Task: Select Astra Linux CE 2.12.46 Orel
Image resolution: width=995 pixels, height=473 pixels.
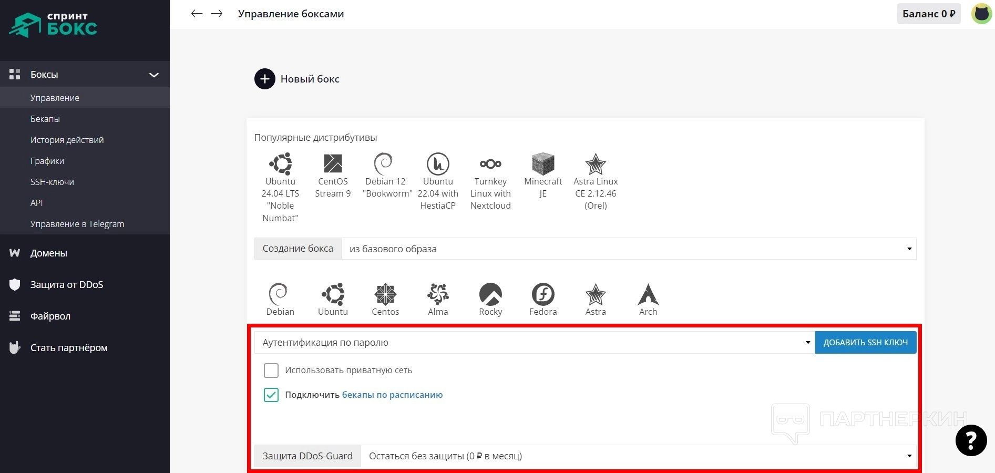Action: [x=596, y=182]
